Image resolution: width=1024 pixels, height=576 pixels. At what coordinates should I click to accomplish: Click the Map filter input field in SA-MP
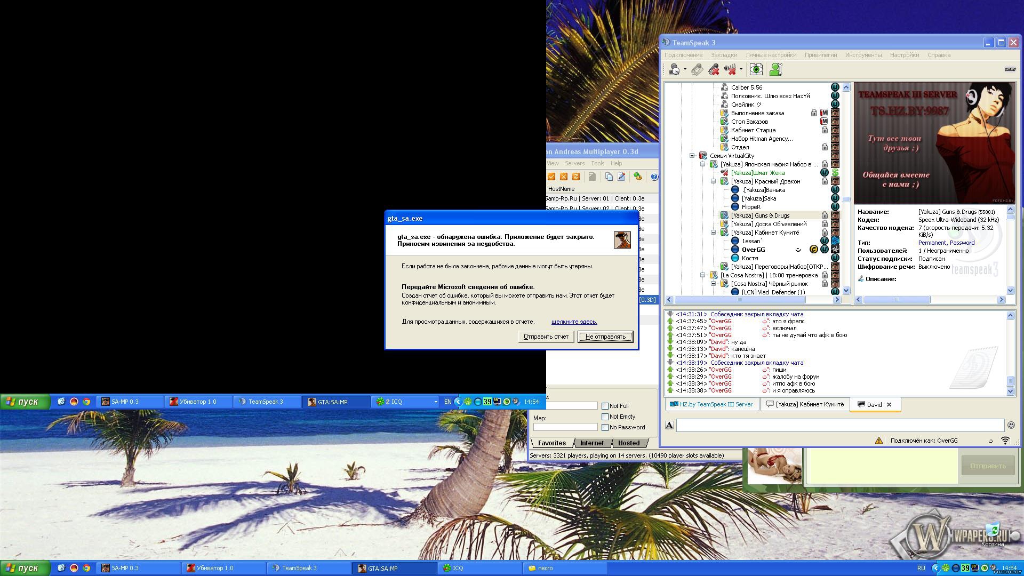(x=565, y=427)
